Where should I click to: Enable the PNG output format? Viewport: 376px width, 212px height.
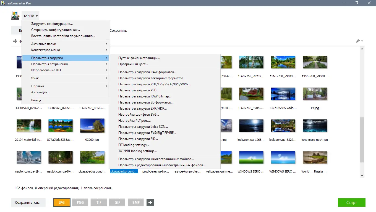click(80, 202)
